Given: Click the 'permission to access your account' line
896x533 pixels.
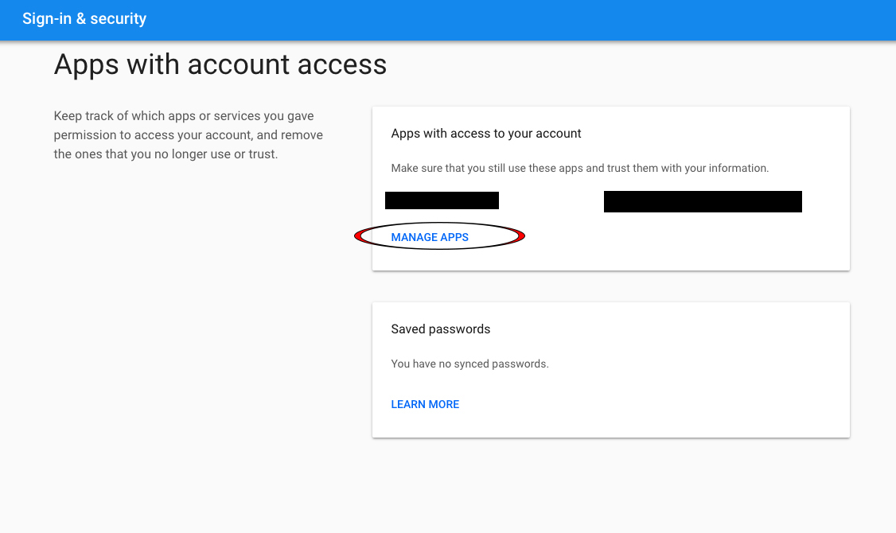Looking at the screenshot, I should pyautogui.click(x=188, y=135).
